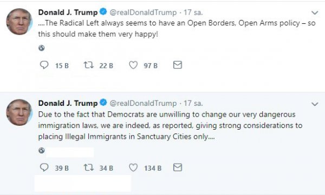The height and width of the screenshot is (195, 325).
Task: Open the first tweet's options chevron
Action: 315,13
